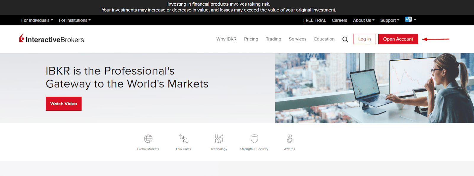Image resolution: width=474 pixels, height=176 pixels.
Task: Select the Strength & Security shield icon
Action: [254, 138]
